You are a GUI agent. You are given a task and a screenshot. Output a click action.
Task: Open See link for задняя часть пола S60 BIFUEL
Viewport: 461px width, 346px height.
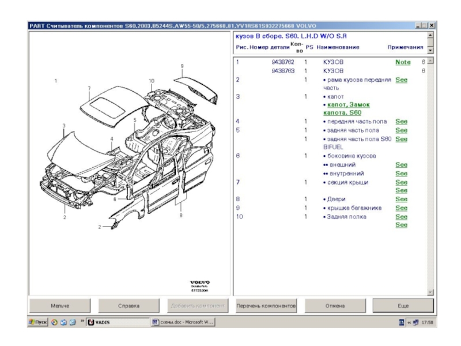pyautogui.click(x=401, y=139)
